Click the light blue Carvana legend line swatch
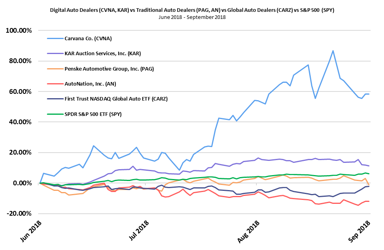Viewport: 384px width, 250px height. click(55, 39)
